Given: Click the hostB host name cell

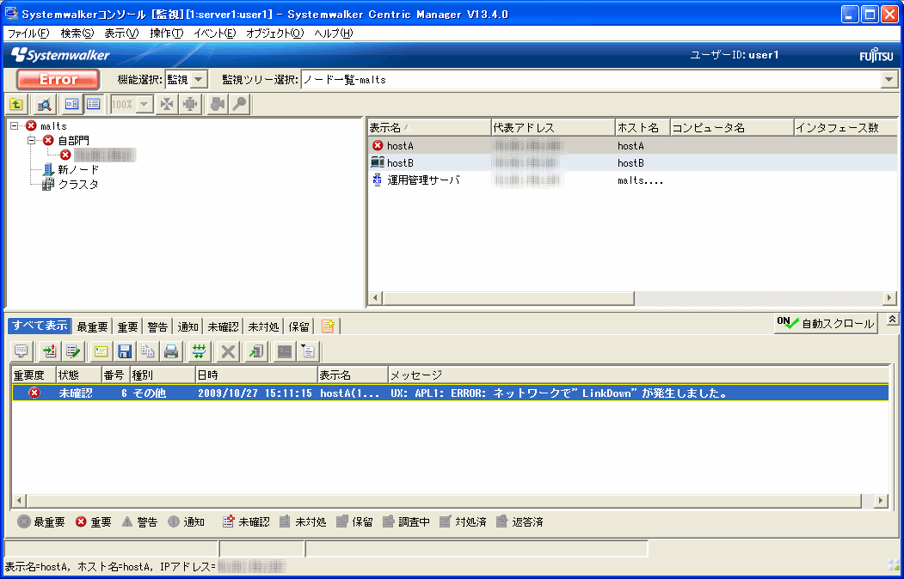Looking at the screenshot, I should (x=630, y=163).
